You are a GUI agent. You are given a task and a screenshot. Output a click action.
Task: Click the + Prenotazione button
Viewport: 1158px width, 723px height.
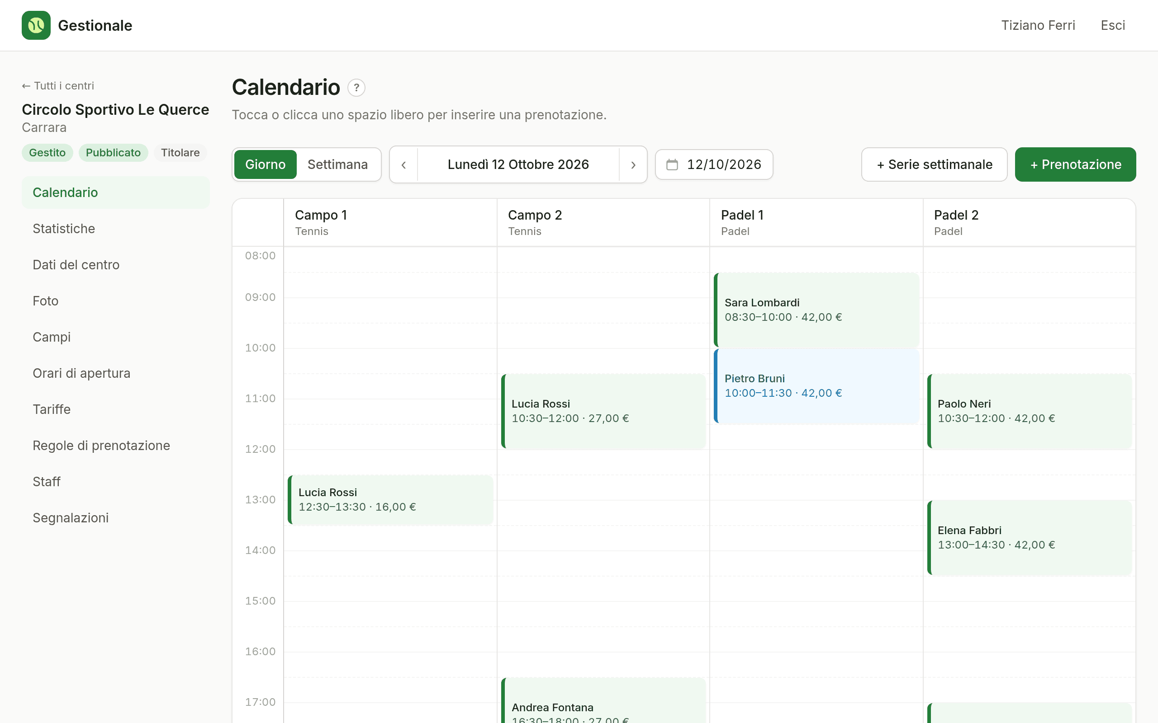1075,164
